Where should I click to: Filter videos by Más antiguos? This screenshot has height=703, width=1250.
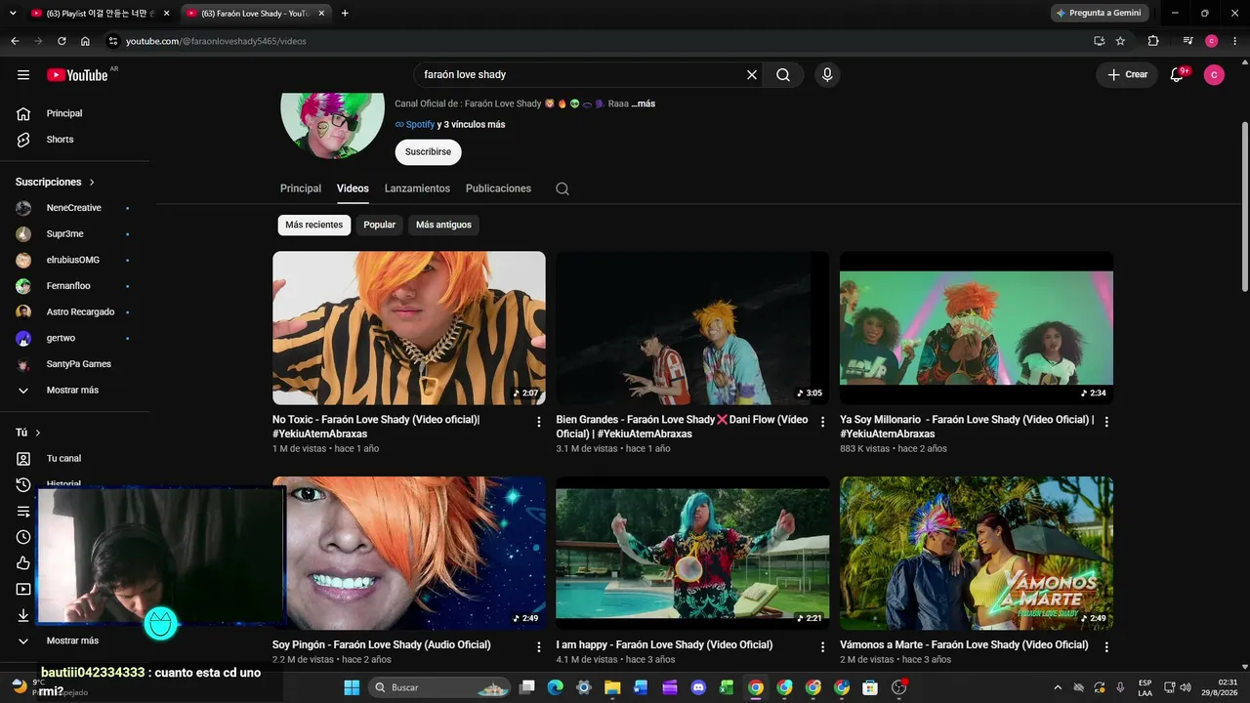point(443,226)
